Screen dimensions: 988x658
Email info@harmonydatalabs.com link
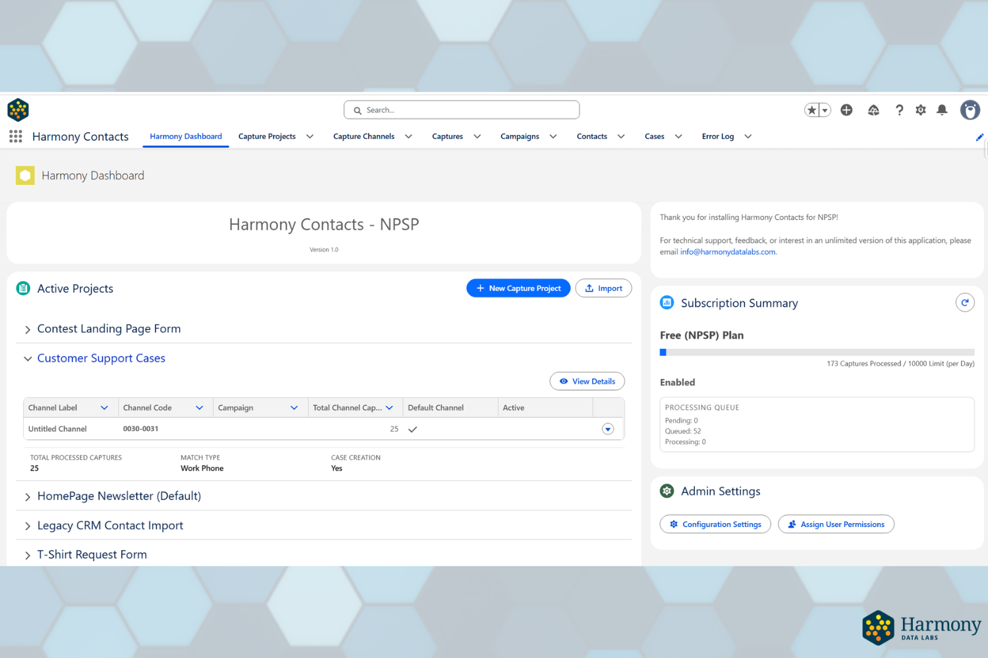pos(728,252)
